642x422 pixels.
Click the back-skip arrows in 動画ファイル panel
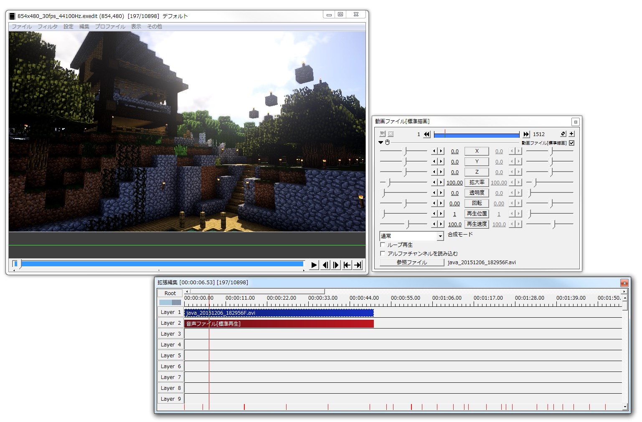[x=426, y=134]
